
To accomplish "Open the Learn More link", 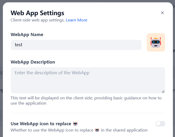I will point(76,20).
